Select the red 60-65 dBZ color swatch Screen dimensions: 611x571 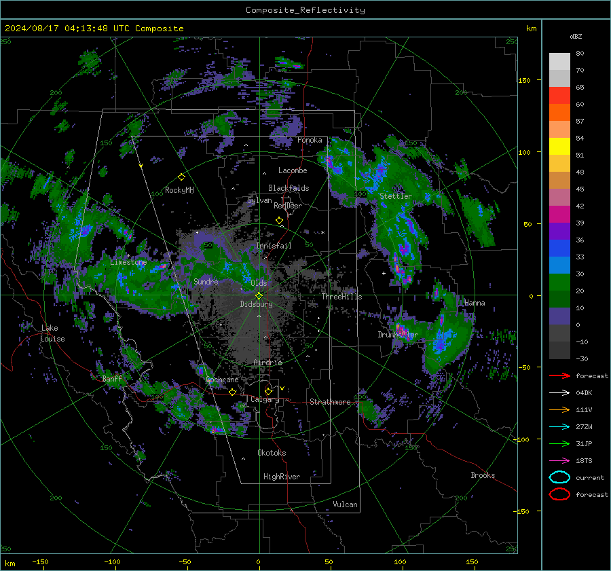click(x=559, y=96)
